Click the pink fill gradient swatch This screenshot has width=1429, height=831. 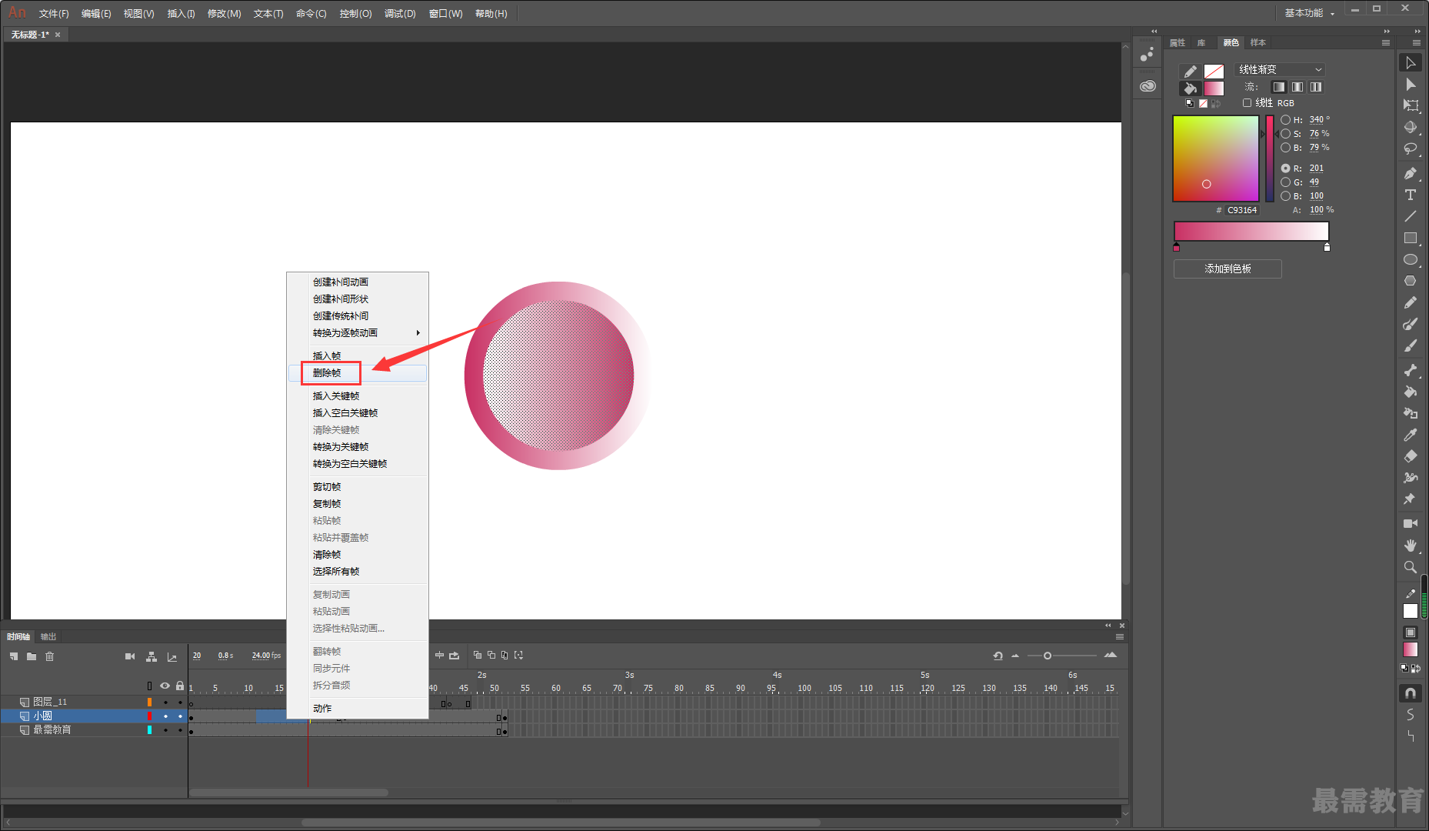point(1214,88)
